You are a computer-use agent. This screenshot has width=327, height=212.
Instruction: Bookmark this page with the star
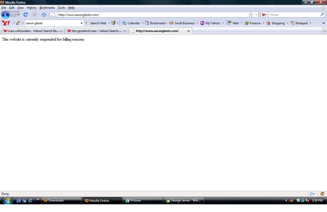(x=251, y=15)
